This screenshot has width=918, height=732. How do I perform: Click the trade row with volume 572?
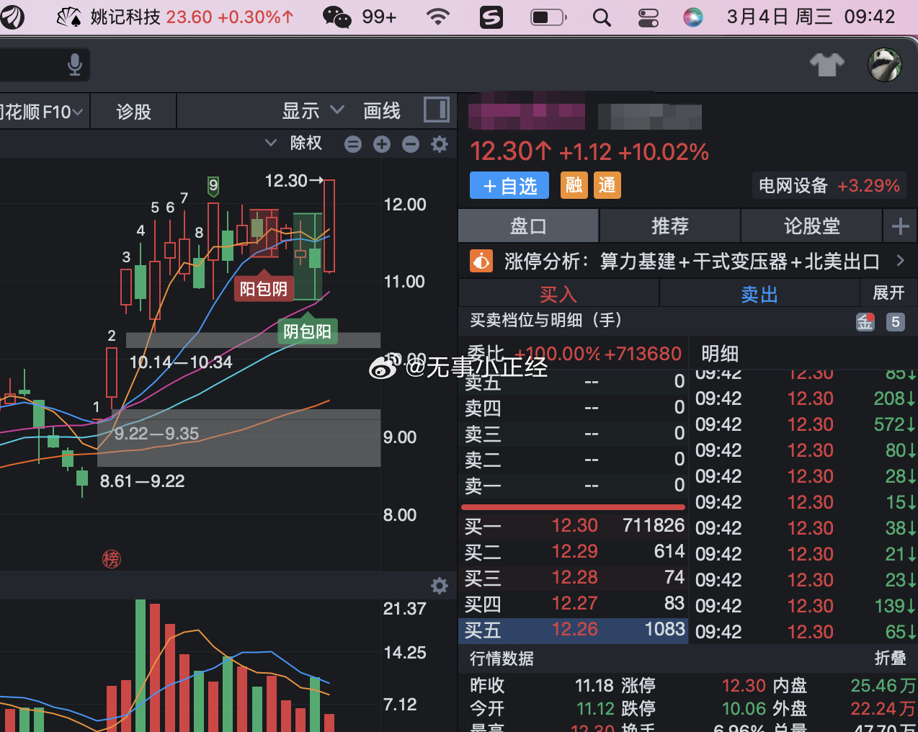point(806,424)
